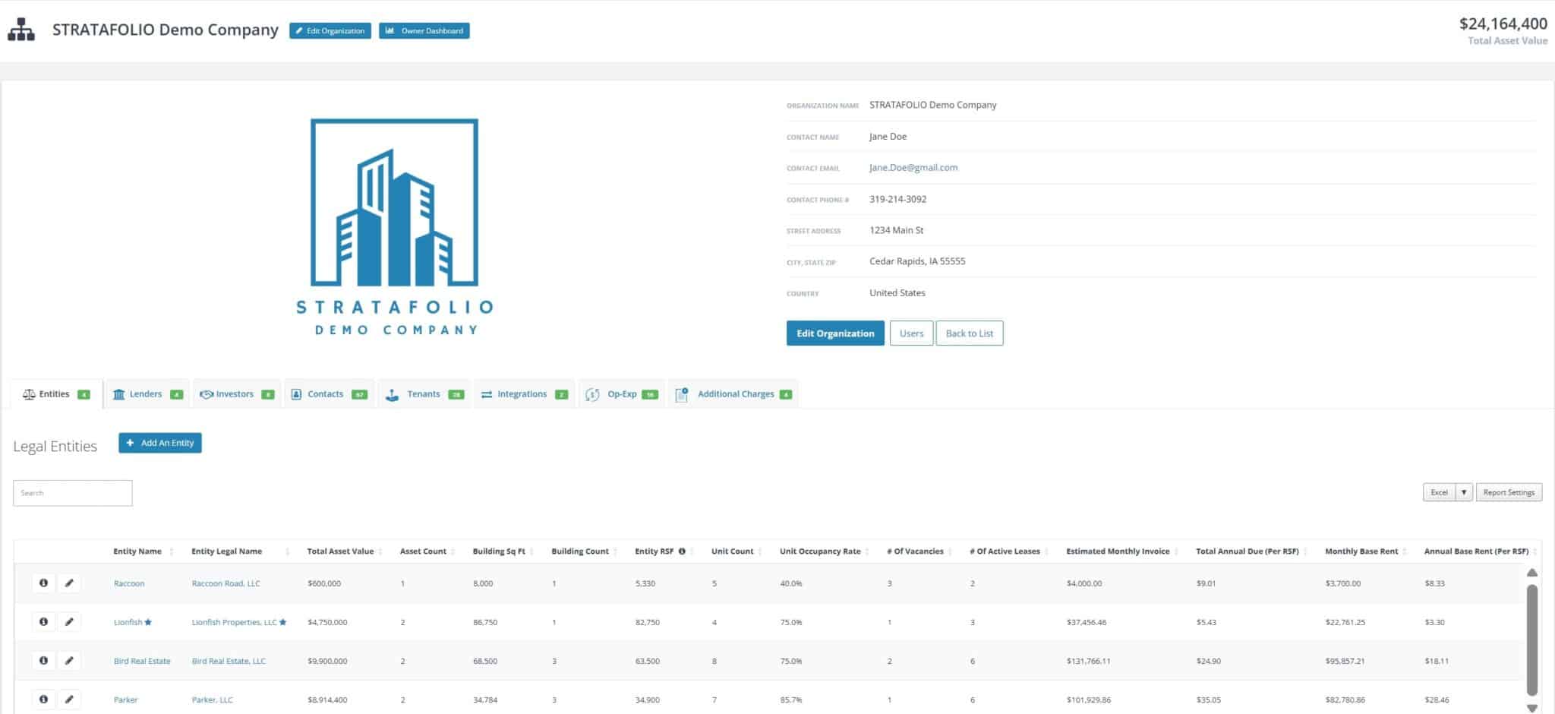Image resolution: width=1555 pixels, height=714 pixels.
Task: Open the Tenants tab
Action: point(424,394)
